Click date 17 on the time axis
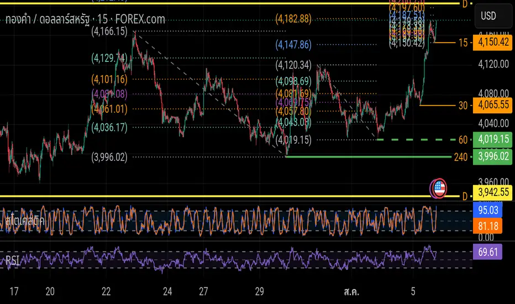This screenshot has width=515, height=304. point(14,291)
